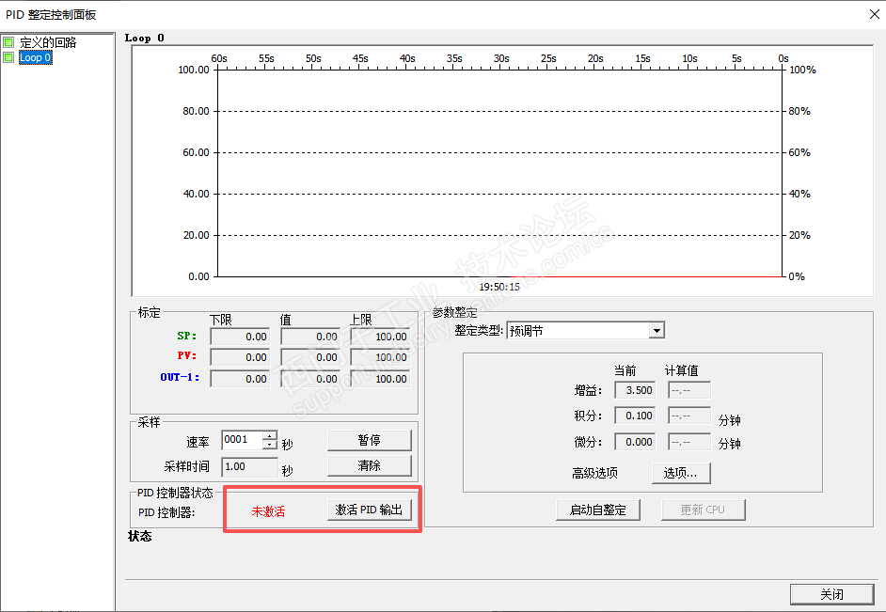
Task: Click the 整定类型 dropdown arrow
Action: tap(657, 330)
